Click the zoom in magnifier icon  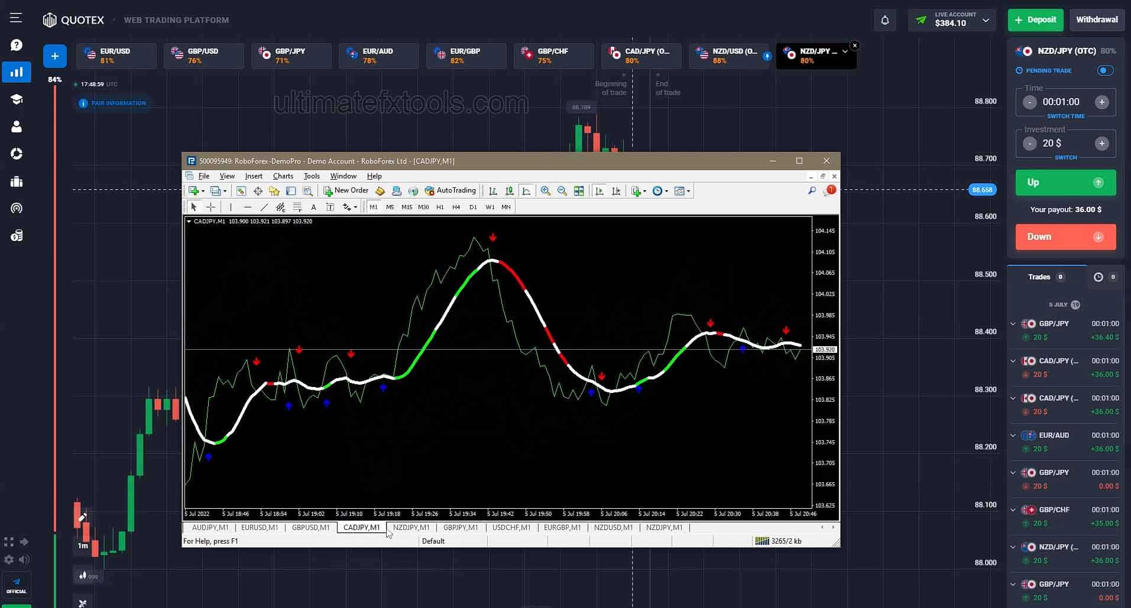coord(545,191)
